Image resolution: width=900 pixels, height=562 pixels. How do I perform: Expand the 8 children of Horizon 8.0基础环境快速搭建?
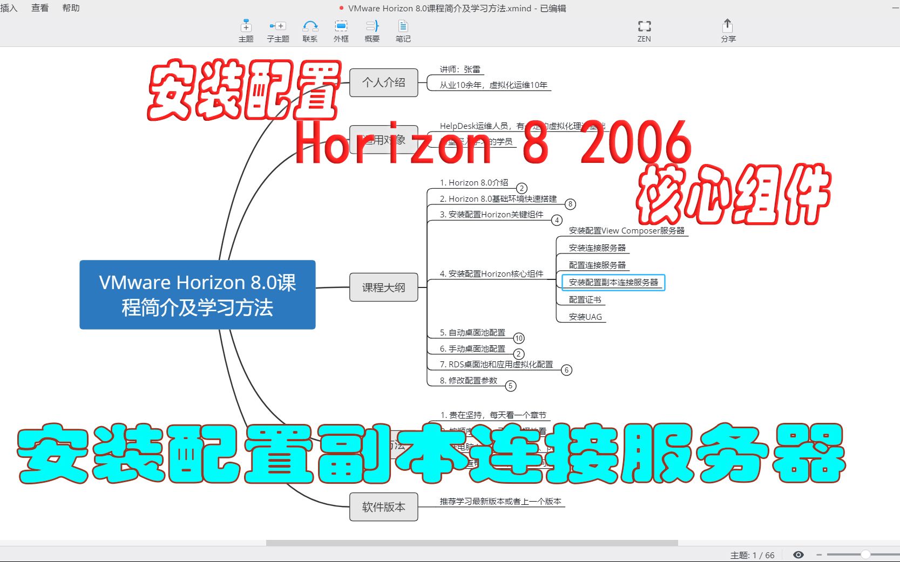point(570,204)
